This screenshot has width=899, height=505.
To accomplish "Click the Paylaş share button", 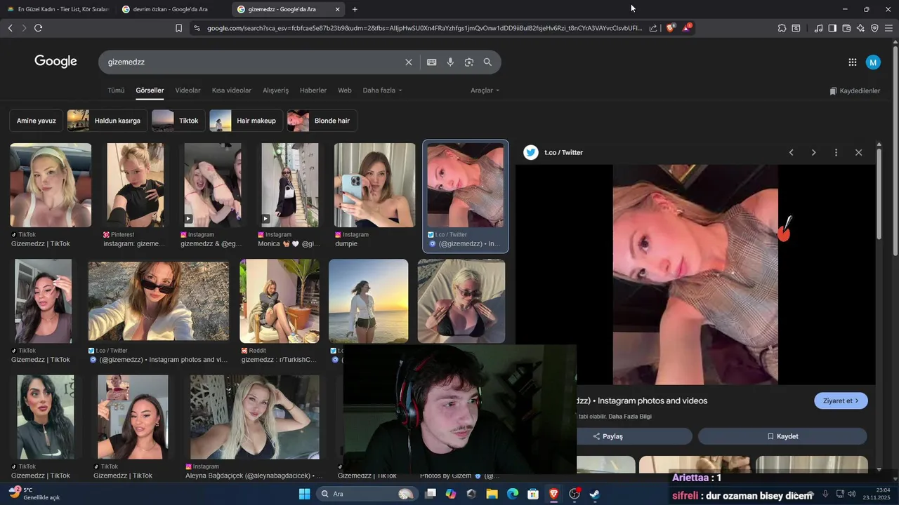I will point(608,436).
